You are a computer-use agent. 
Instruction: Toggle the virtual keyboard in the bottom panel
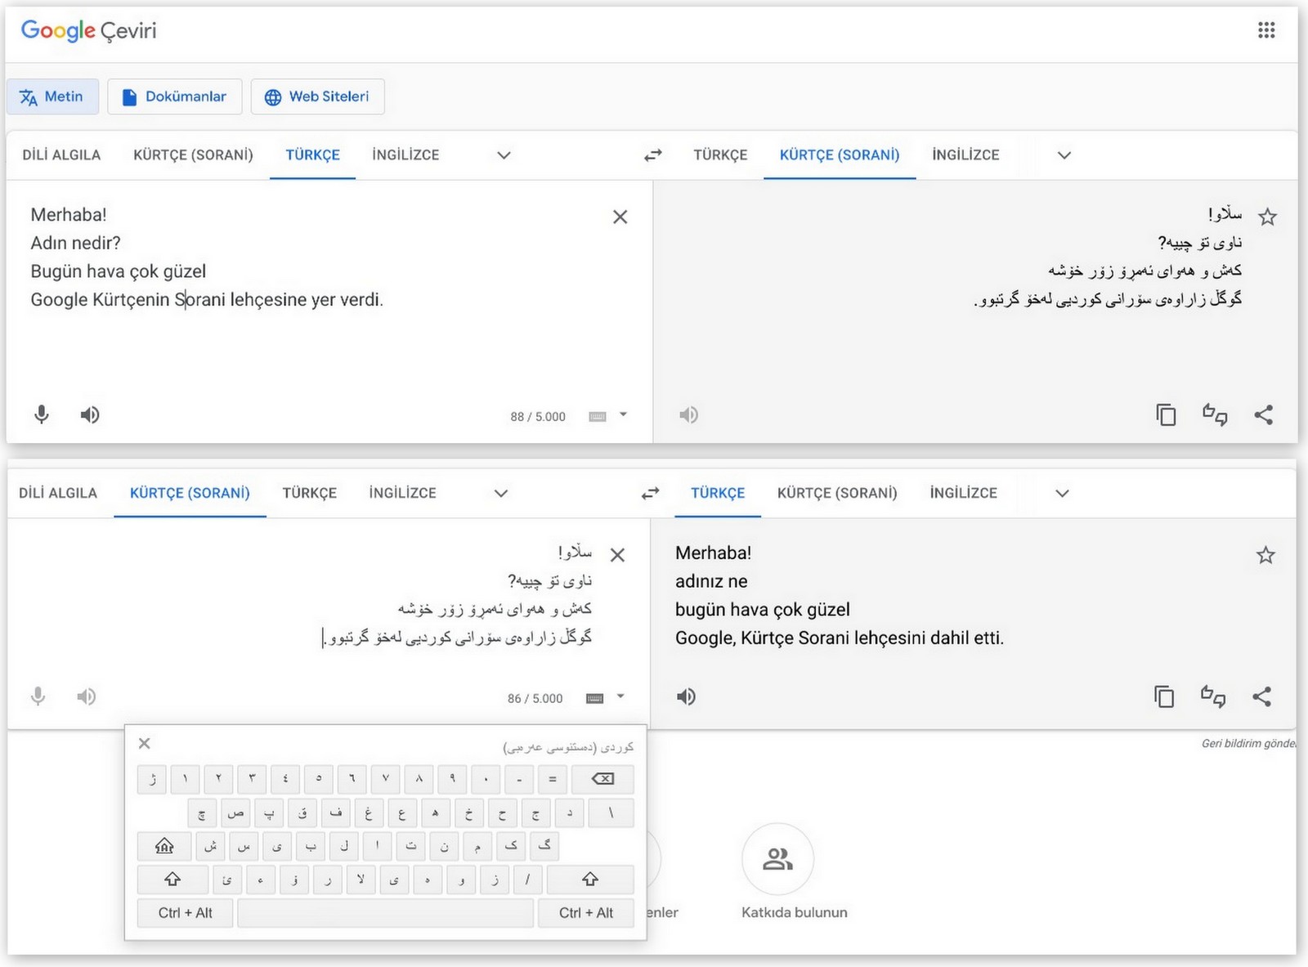595,698
